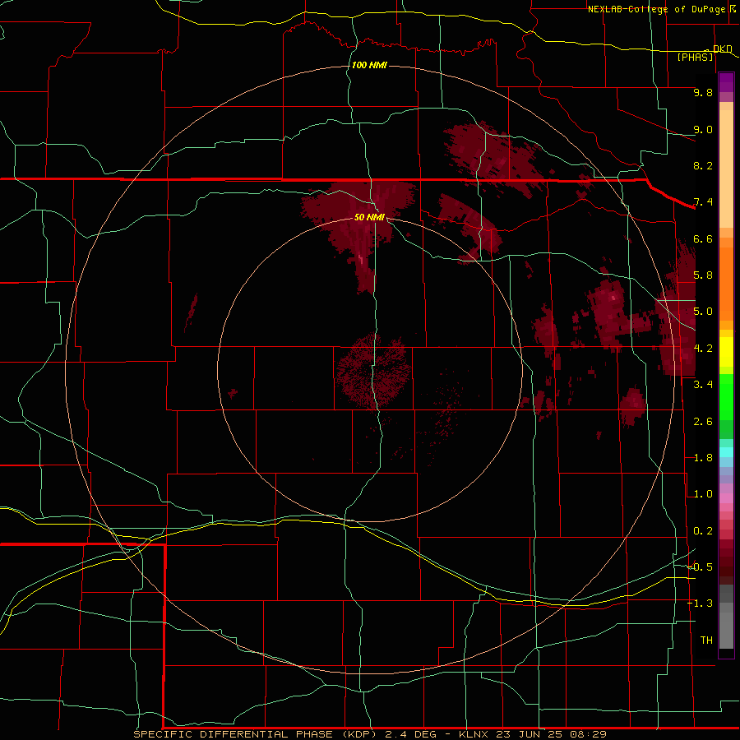740x740 pixels.
Task: Click the 2.6 color scale label
Action: pyautogui.click(x=703, y=421)
